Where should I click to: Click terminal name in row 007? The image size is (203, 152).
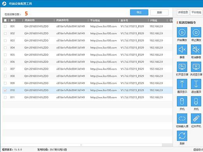tap(36, 69)
